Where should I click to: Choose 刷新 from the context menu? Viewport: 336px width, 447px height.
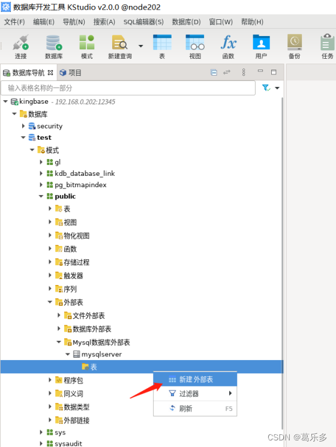click(x=195, y=409)
